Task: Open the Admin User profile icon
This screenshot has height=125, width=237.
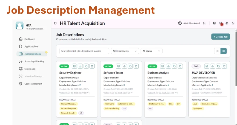Action: [x=180, y=23]
